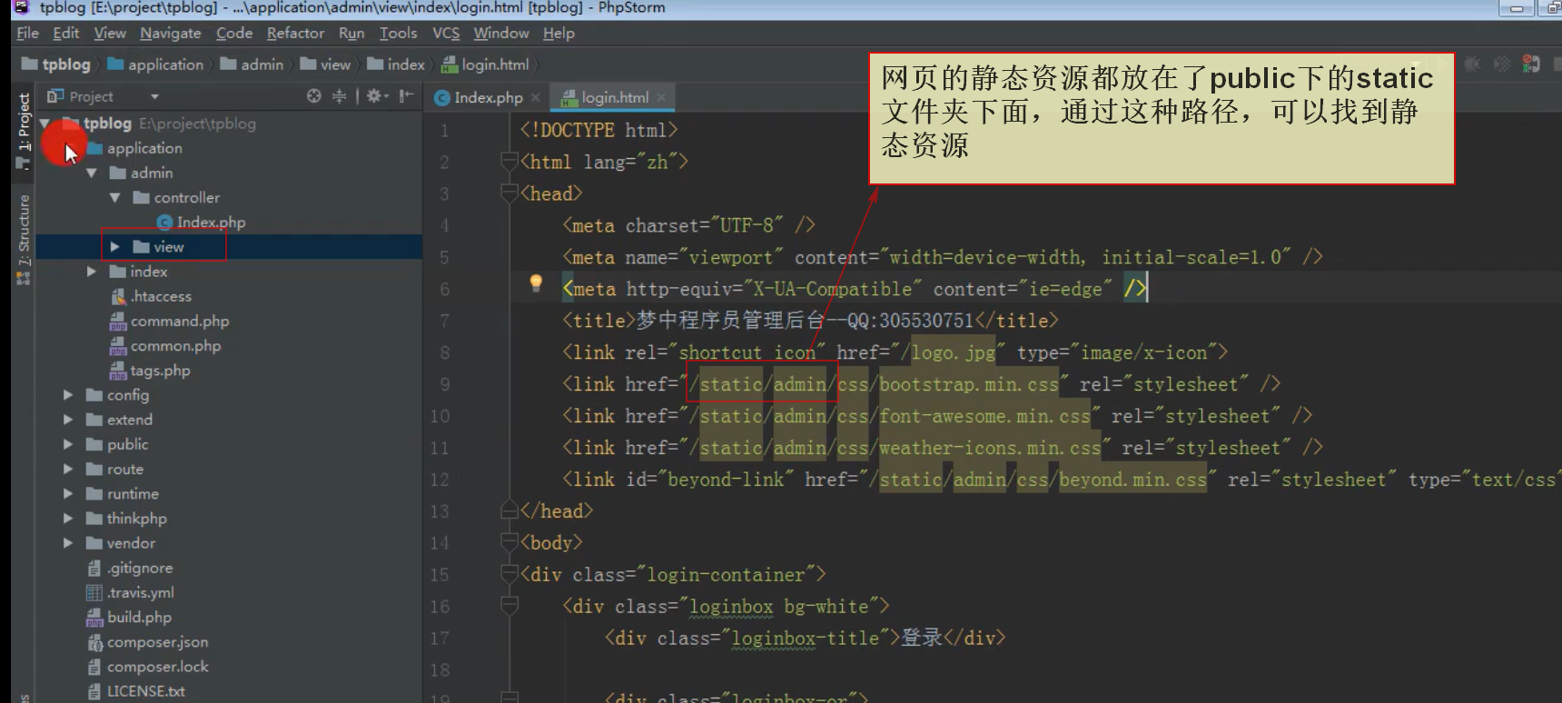Select the application folder in tree
Viewport: 1562px width, 703px height.
[x=134, y=148]
